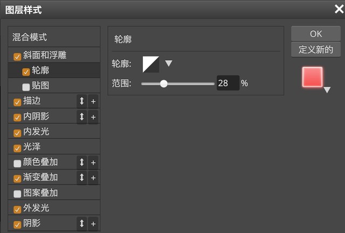This screenshot has width=345, height=233.
Task: Click the reorder arrows icon beside 描边
Action: coord(82,101)
